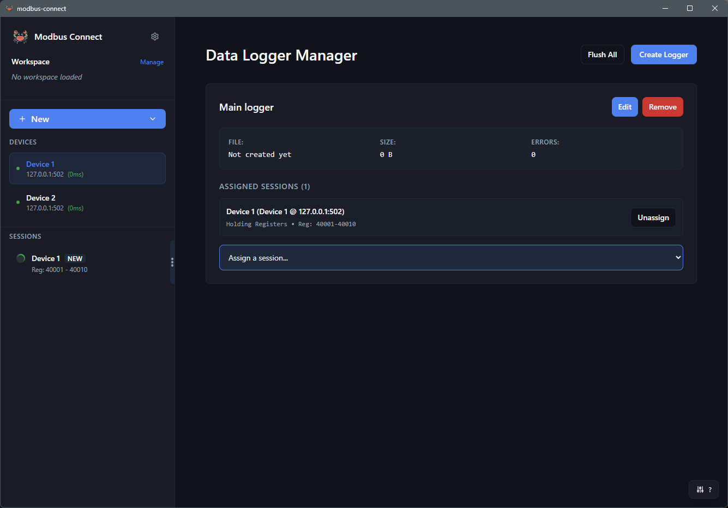Click the Modbus Connect crab logo
The width and height of the screenshot is (728, 508).
tap(20, 36)
